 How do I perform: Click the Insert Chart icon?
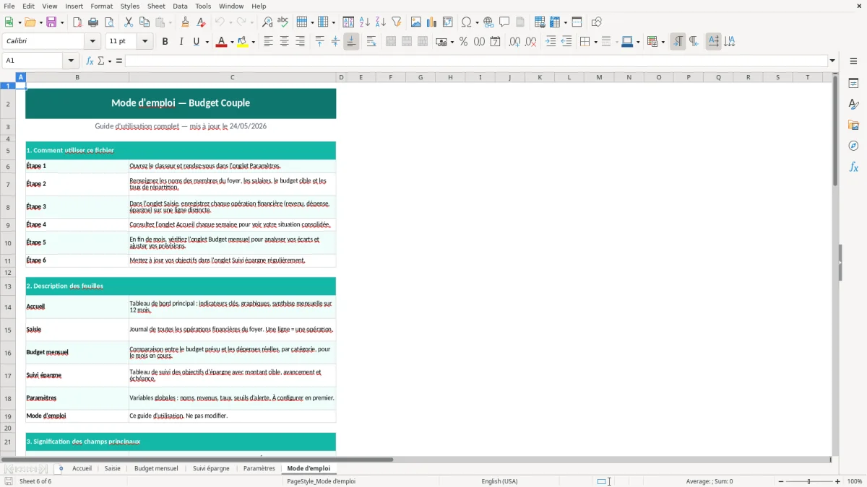(432, 22)
